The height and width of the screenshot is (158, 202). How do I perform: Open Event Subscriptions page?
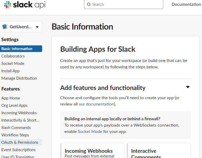tap(18, 150)
